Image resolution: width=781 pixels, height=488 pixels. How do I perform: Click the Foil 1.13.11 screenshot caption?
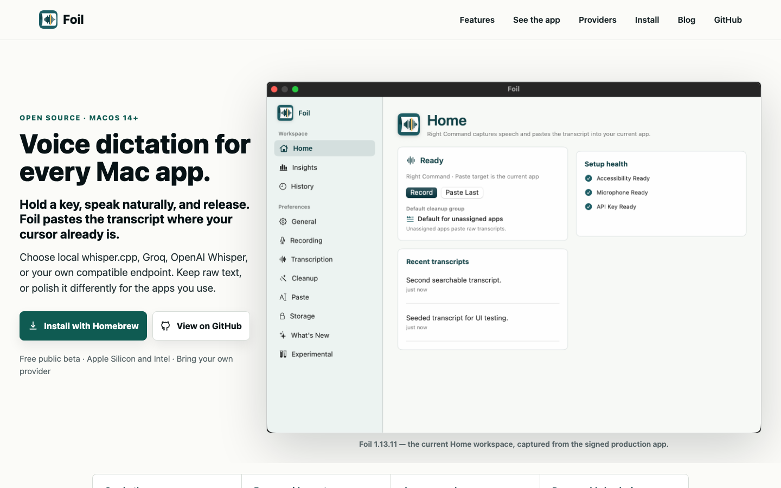pos(514,444)
